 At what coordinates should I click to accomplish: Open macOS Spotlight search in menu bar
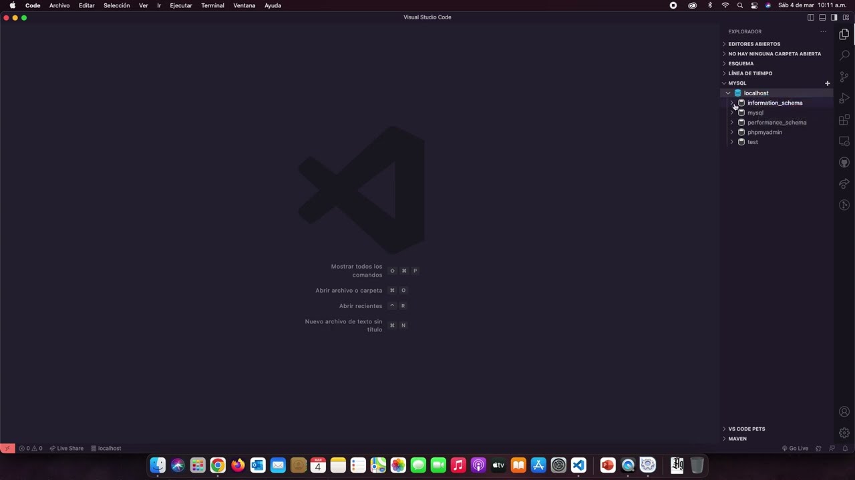click(740, 5)
